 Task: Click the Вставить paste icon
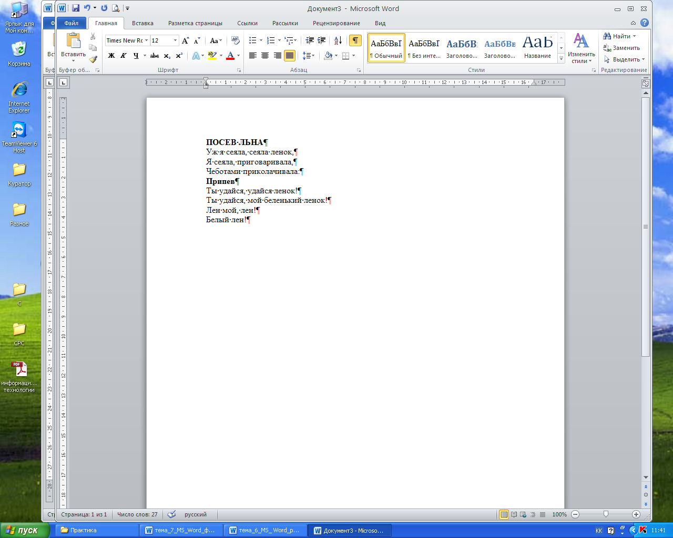click(x=74, y=41)
